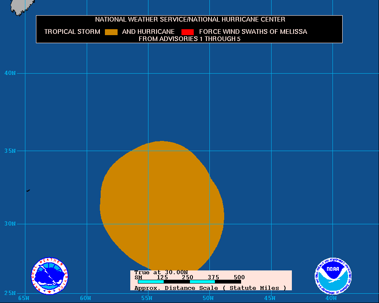Click the gray landmass at the map corner

point(22,7)
